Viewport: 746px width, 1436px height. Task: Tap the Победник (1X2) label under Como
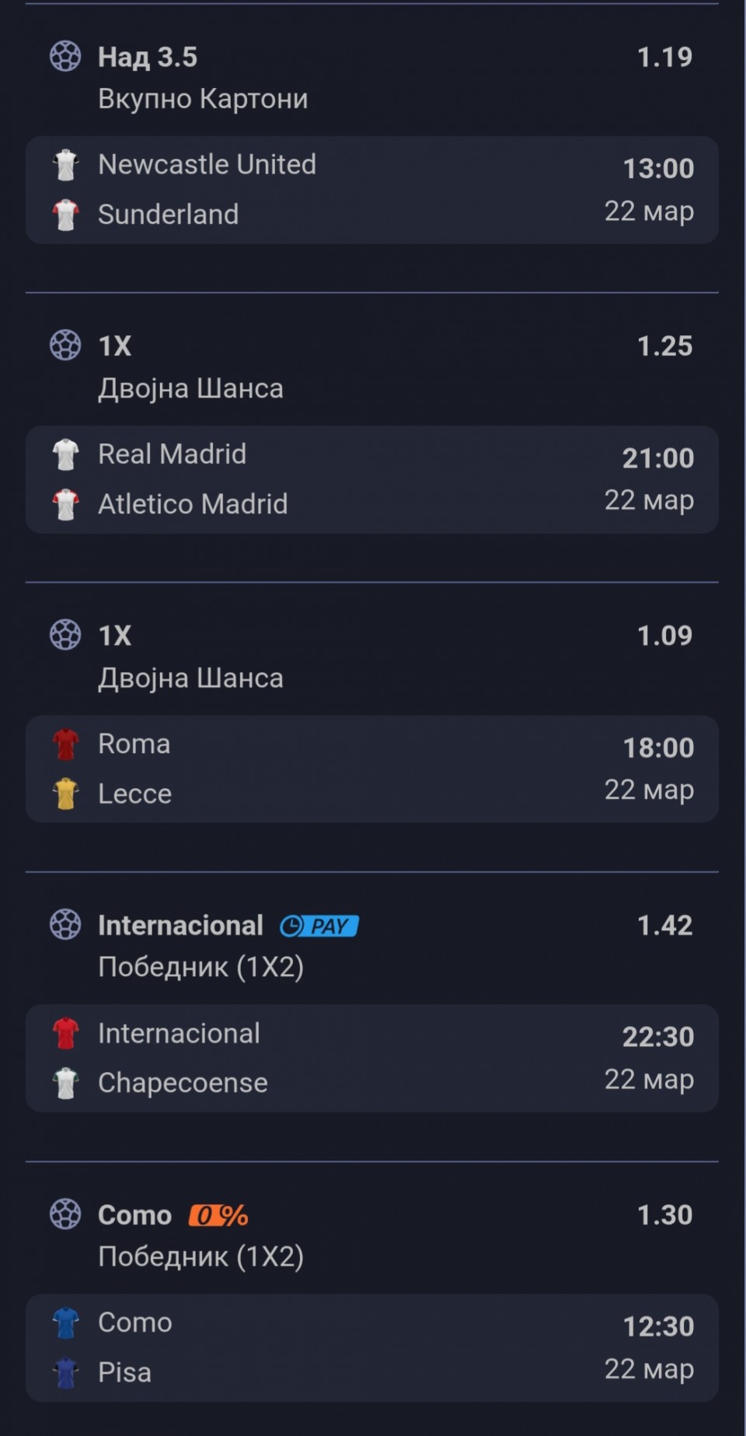[200, 1256]
